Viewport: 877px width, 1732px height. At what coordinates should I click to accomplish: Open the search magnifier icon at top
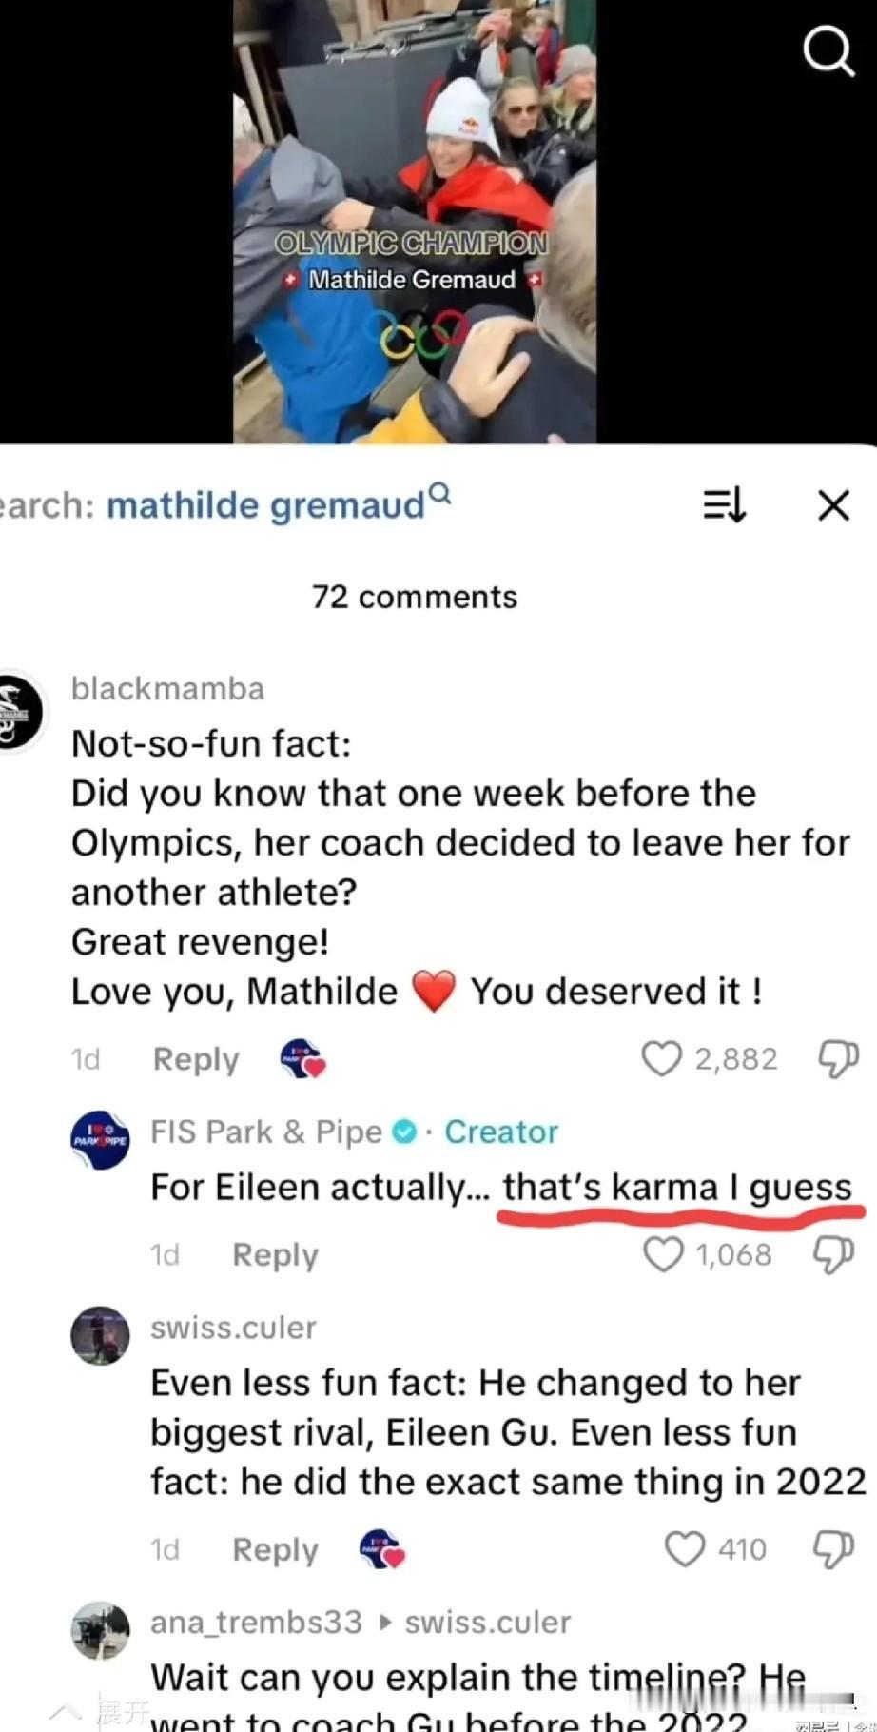828,49
